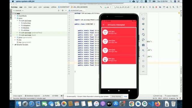Open the Gradle side panel tab
Viewport: 192px width, 108px height.
[x=181, y=14]
